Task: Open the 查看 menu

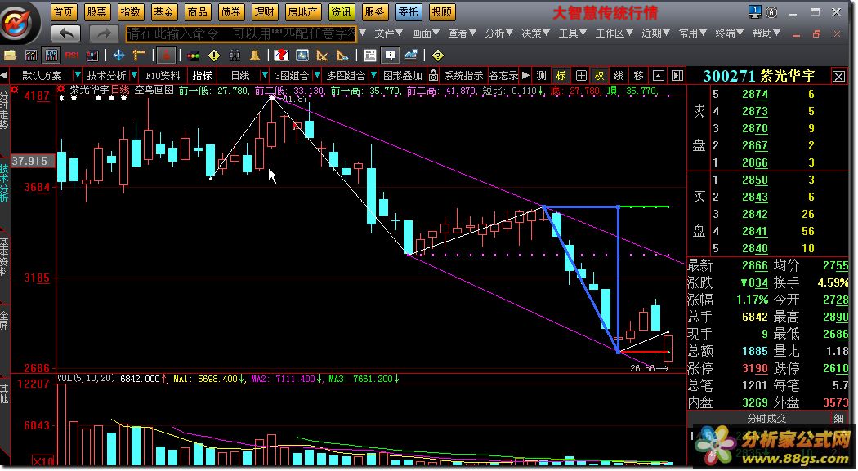Action: click(462, 33)
